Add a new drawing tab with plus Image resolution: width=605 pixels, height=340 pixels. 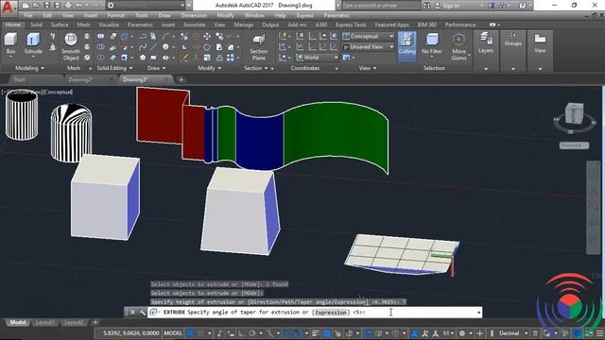(x=181, y=79)
